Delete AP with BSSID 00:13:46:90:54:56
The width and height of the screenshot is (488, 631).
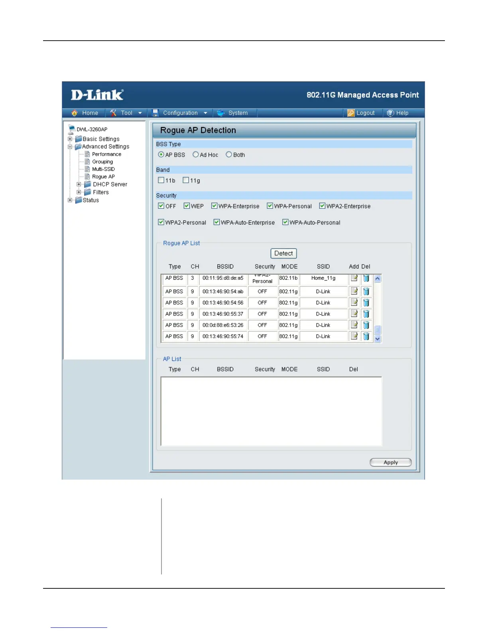coord(366,303)
